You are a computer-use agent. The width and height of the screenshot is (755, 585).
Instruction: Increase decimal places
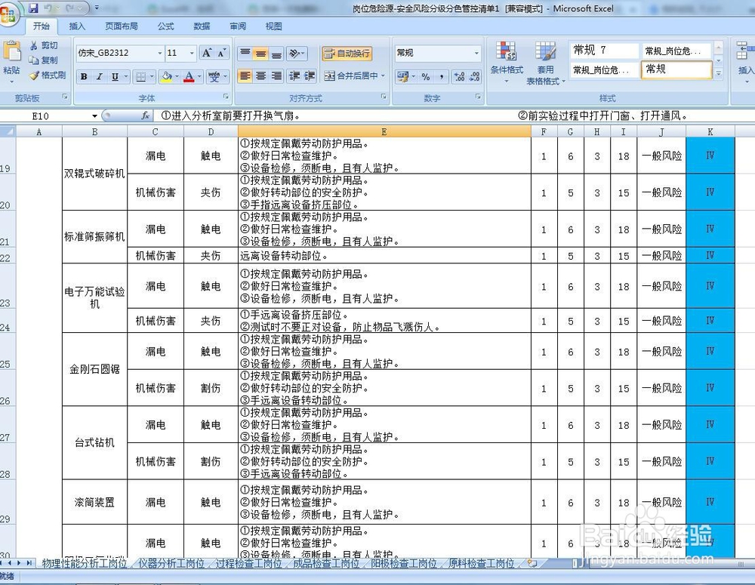[459, 76]
